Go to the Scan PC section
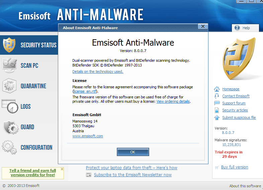This screenshot has width=263, height=190. click(29, 65)
